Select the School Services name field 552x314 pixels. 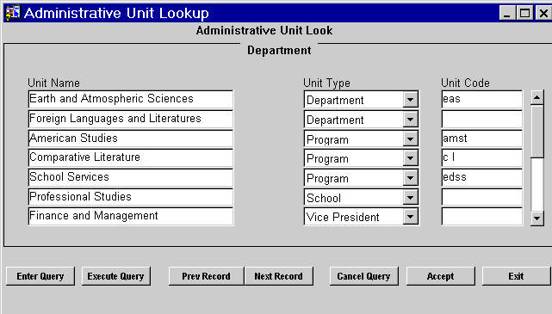pos(131,177)
